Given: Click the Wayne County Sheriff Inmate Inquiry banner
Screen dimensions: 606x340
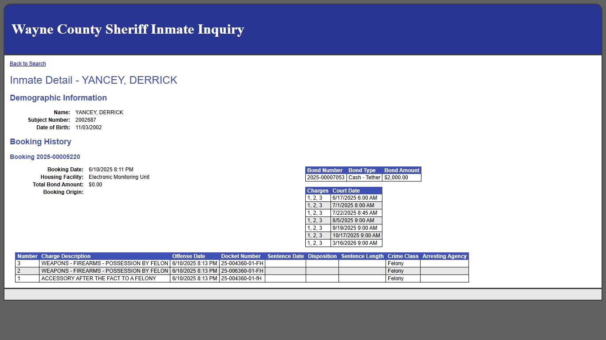Looking at the screenshot, I should [128, 29].
